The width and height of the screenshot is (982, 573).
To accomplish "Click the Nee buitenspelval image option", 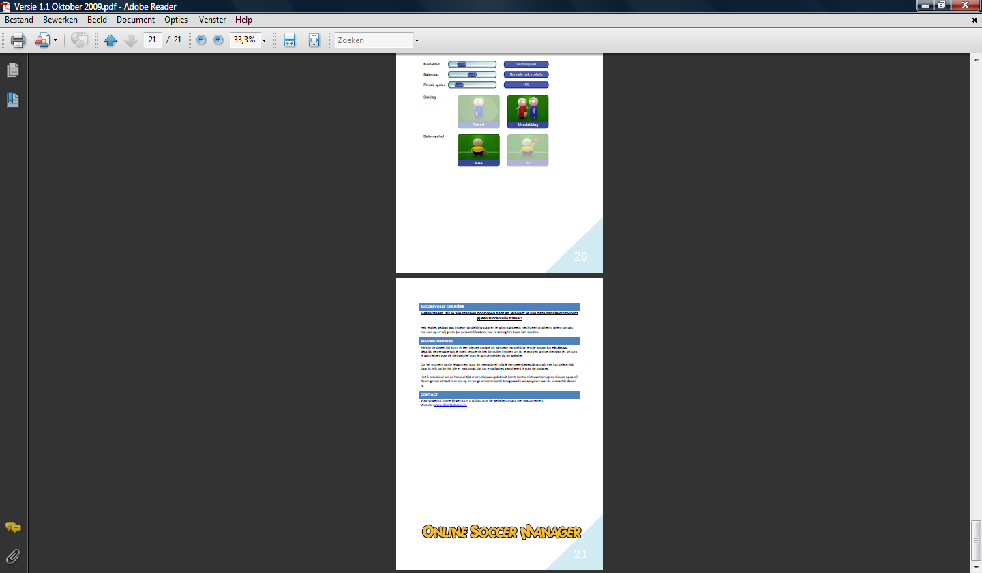I will [x=478, y=150].
